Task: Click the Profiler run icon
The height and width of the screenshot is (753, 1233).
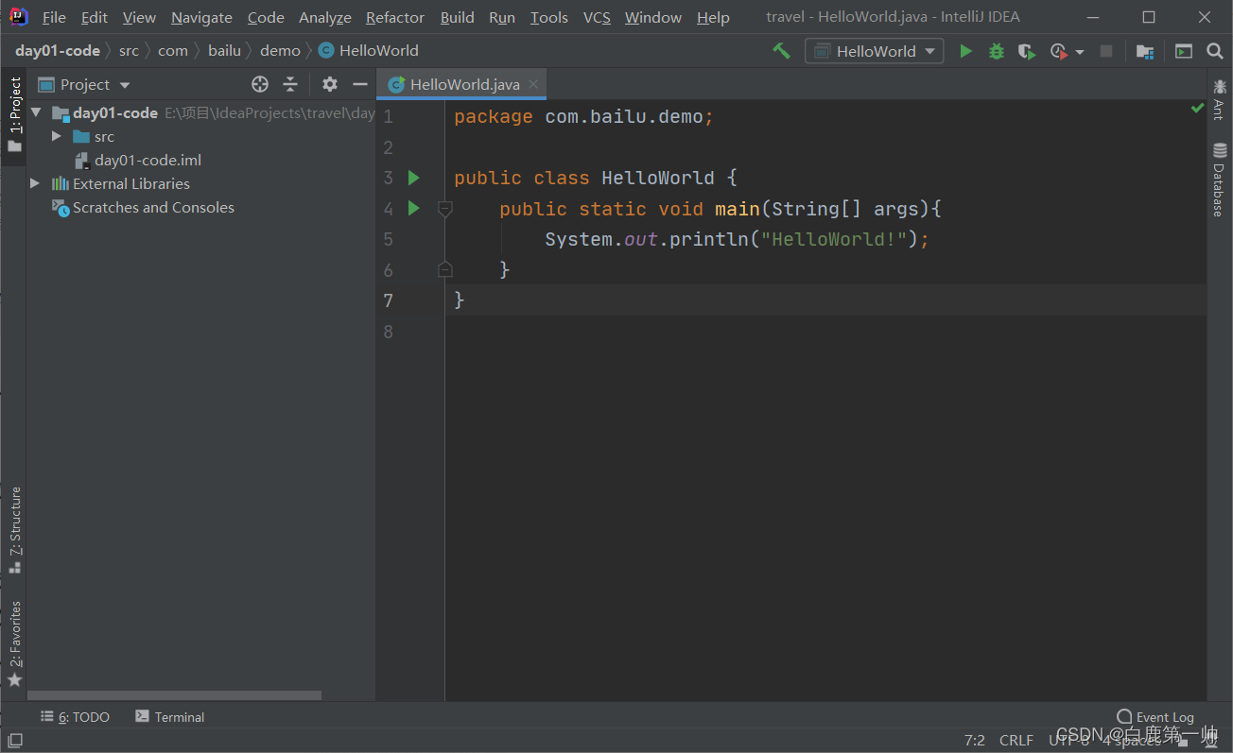Action: click(1059, 51)
